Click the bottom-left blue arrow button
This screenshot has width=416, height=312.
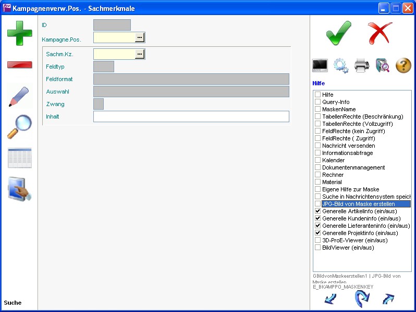pos(331,299)
